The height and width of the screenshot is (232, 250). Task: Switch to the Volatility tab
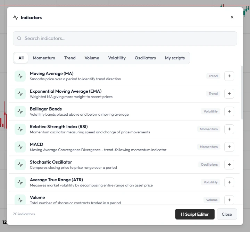[117, 58]
